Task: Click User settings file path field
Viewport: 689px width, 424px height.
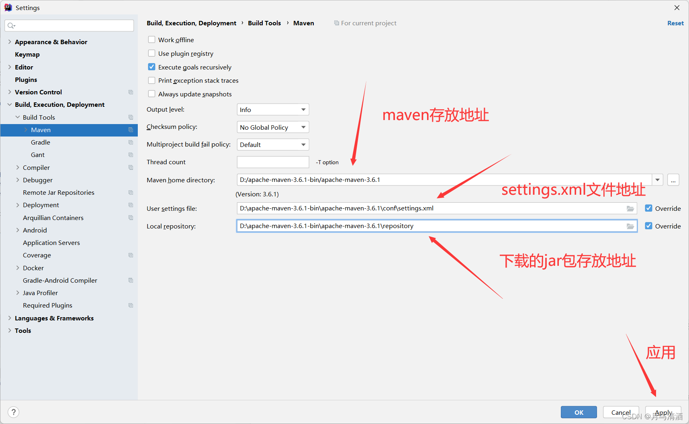Action: (437, 208)
